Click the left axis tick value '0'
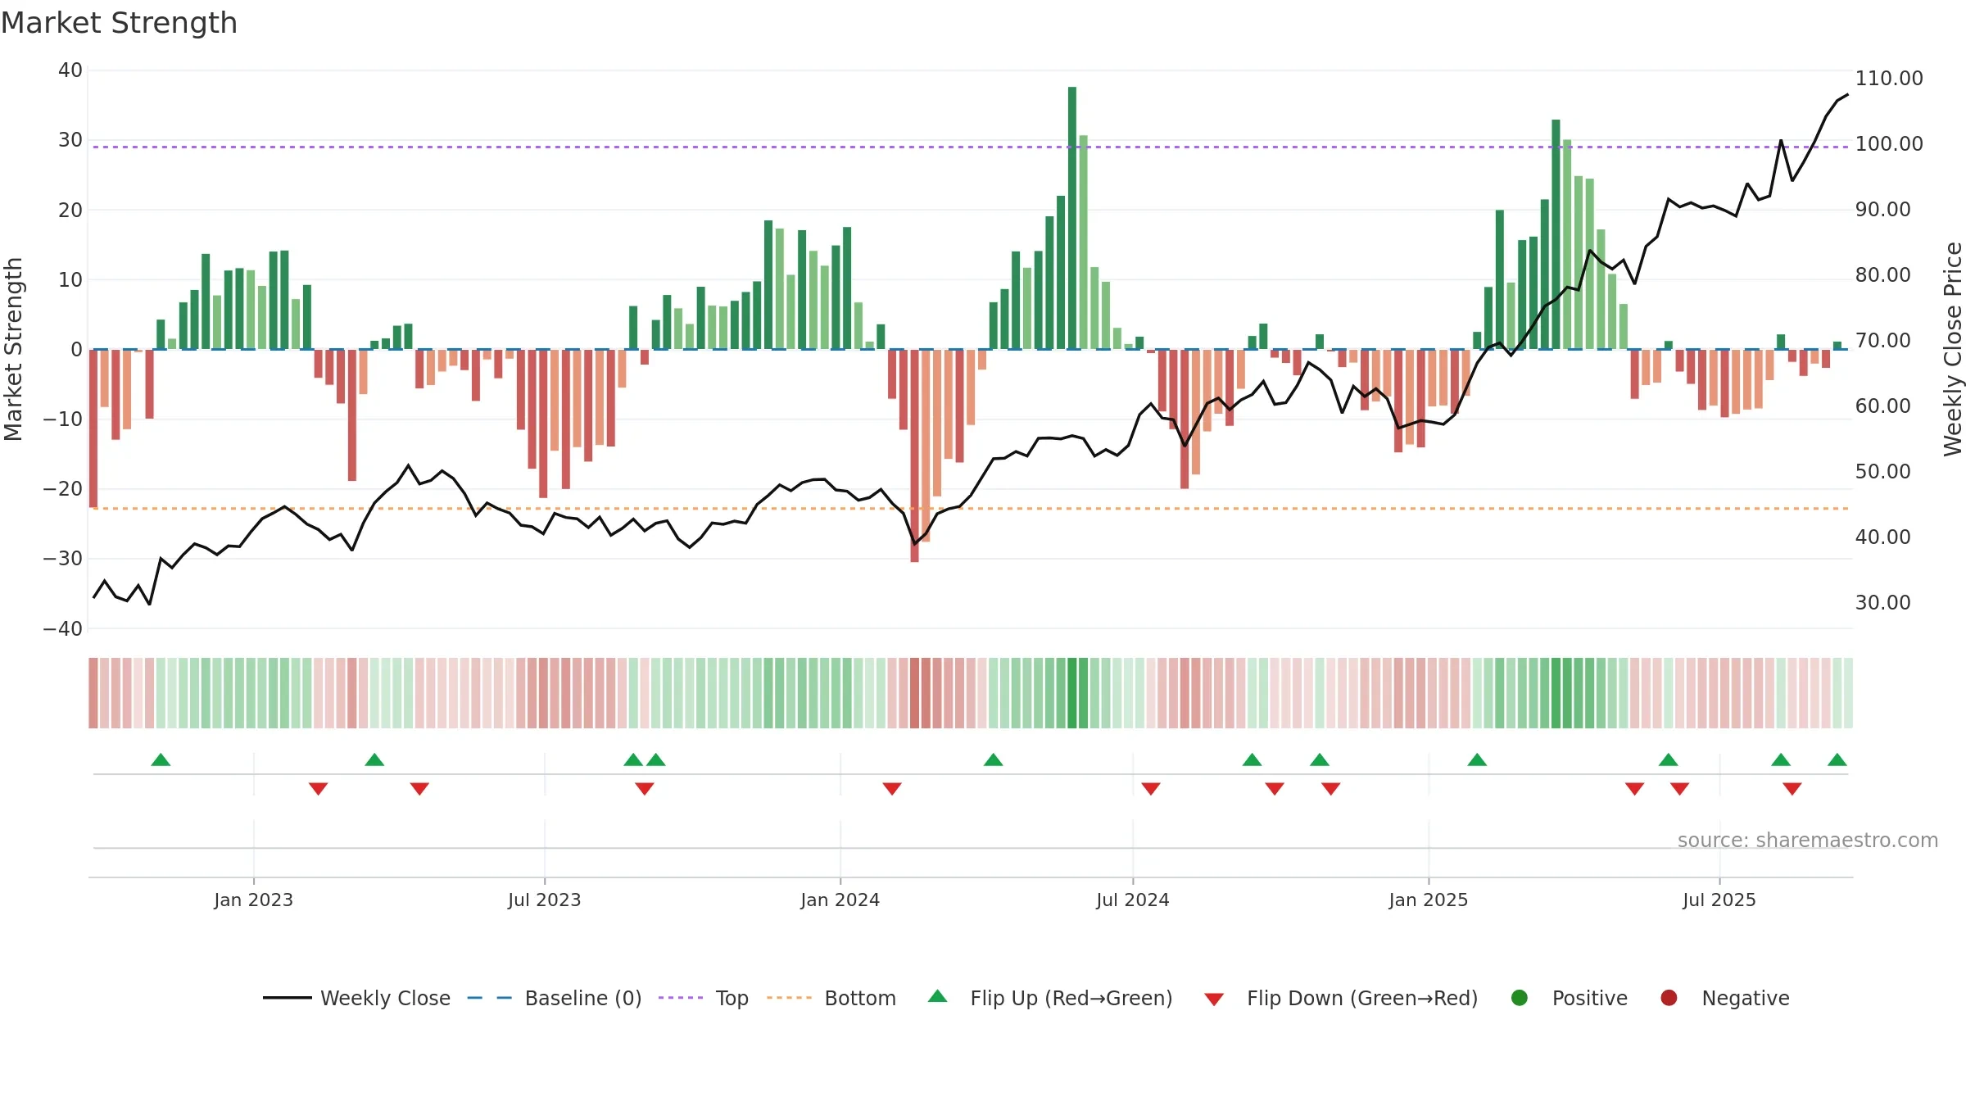The height and width of the screenshot is (1106, 1966). 76,350
